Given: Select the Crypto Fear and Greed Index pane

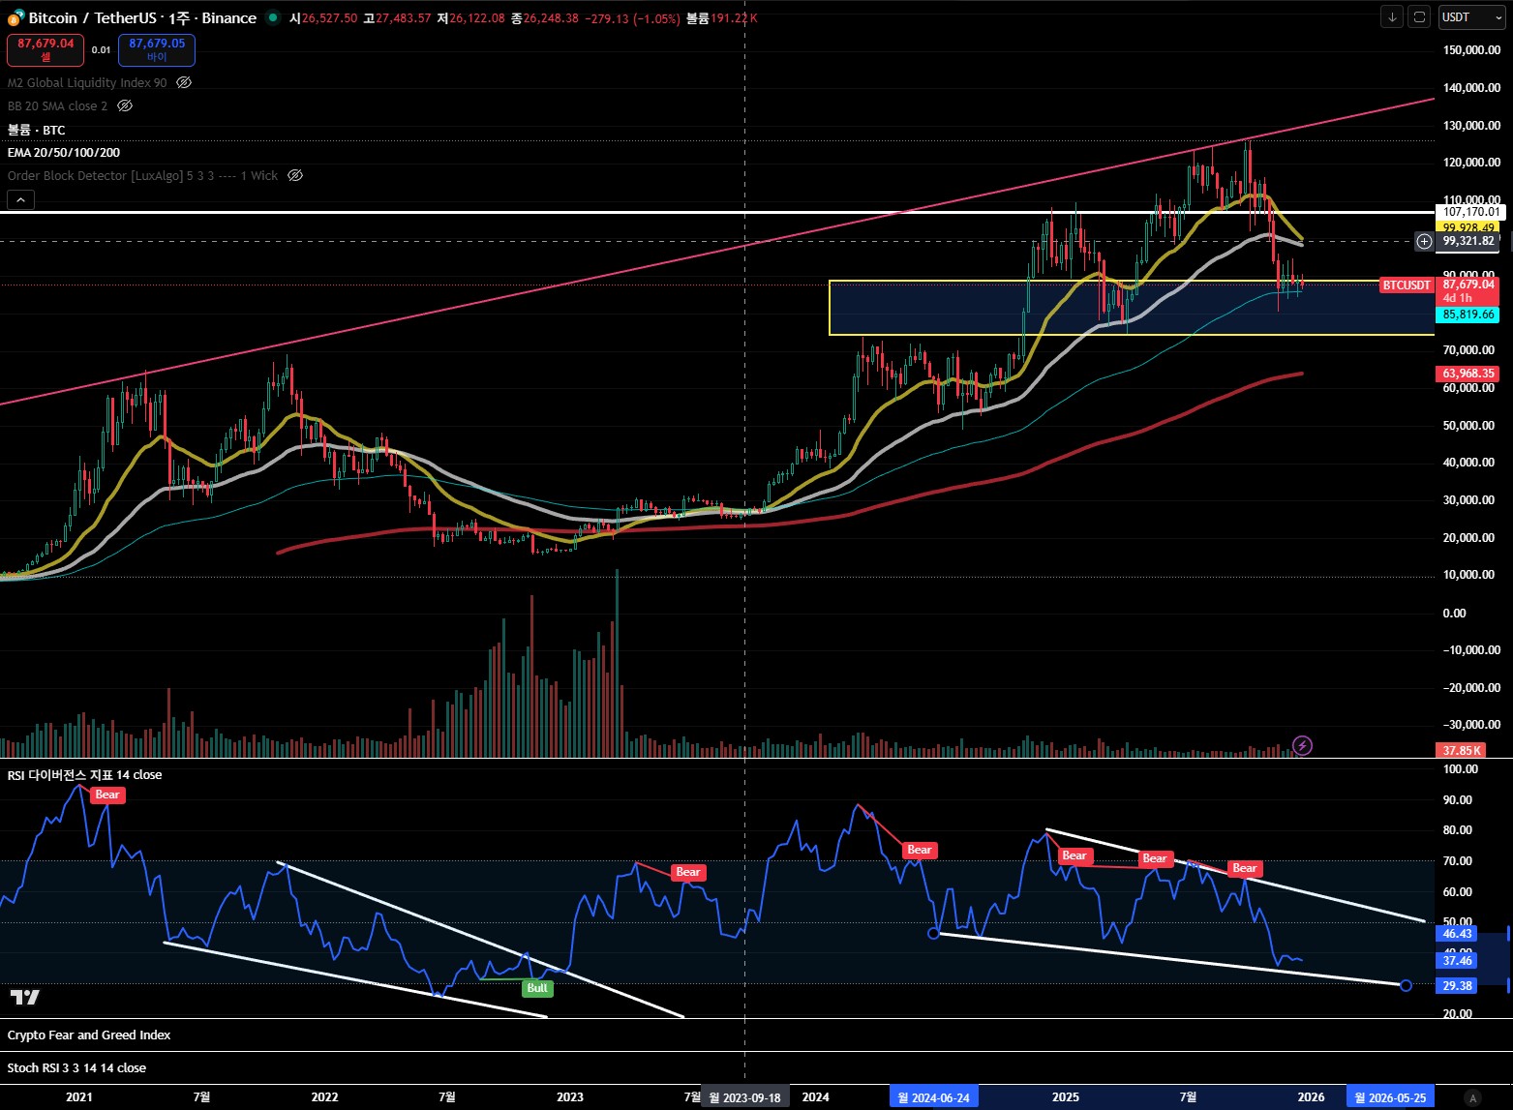Looking at the screenshot, I should (89, 1035).
